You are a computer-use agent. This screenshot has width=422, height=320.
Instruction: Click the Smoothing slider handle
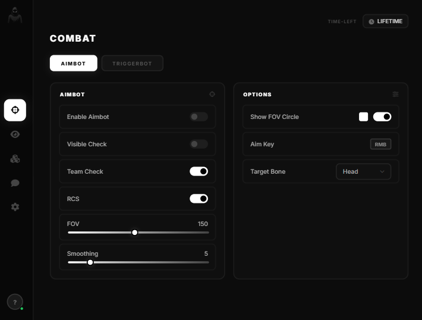(90, 262)
